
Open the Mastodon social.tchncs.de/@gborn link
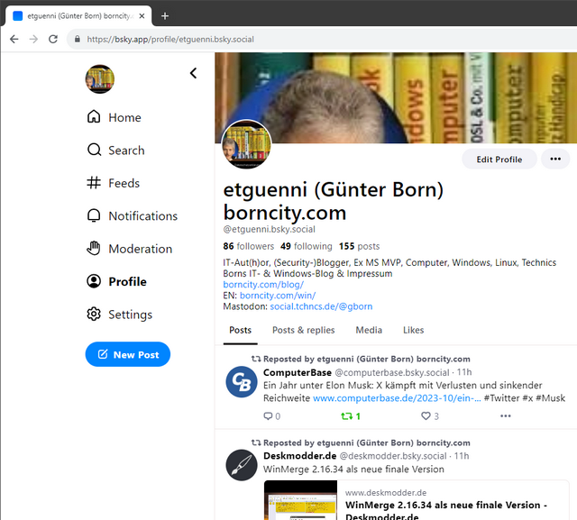pos(321,306)
